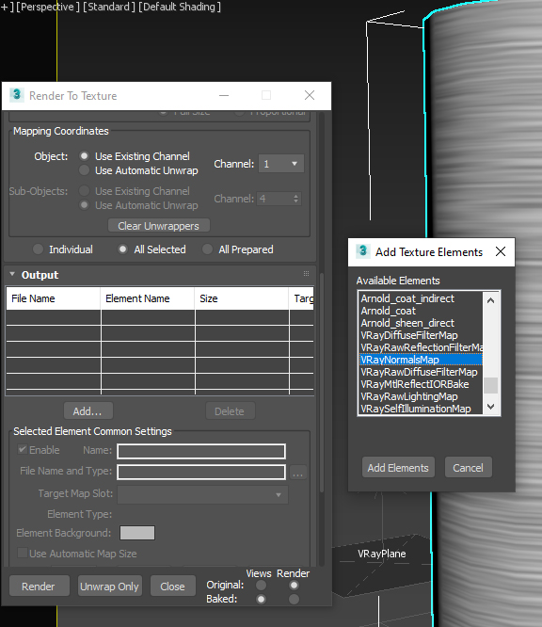Close the Add Texture Elements dialog
This screenshot has width=542, height=627.
[x=501, y=251]
